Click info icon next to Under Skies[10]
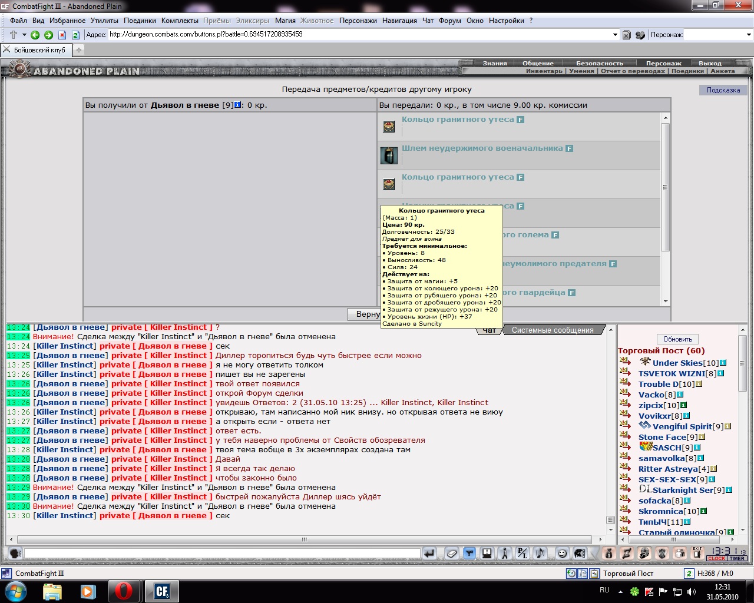Screen dimensions: 754x603 [x=723, y=363]
